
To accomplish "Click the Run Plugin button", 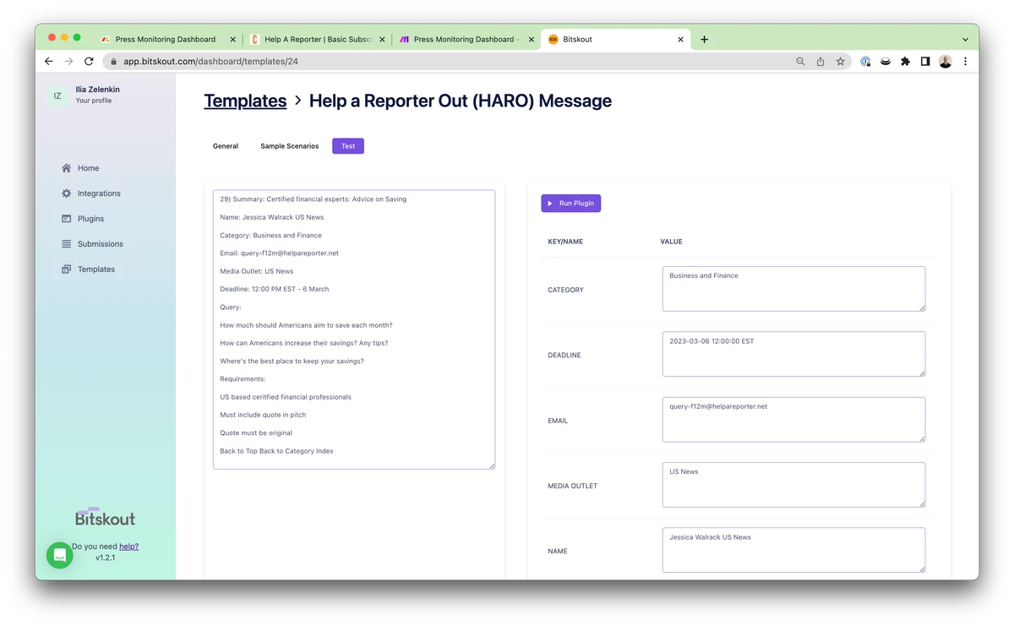I will click(x=571, y=204).
